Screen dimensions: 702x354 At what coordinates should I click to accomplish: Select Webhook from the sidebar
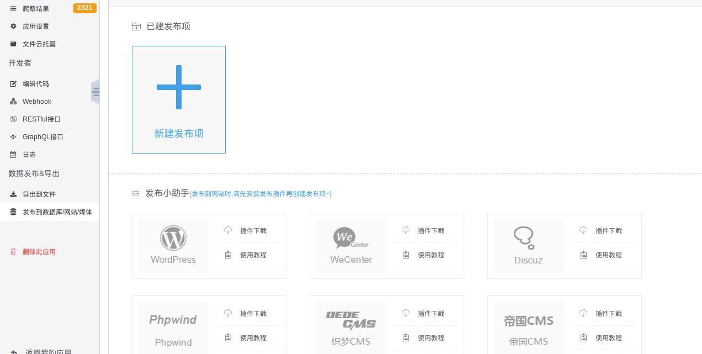37,102
